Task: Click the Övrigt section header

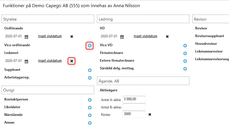Action: [48, 90]
